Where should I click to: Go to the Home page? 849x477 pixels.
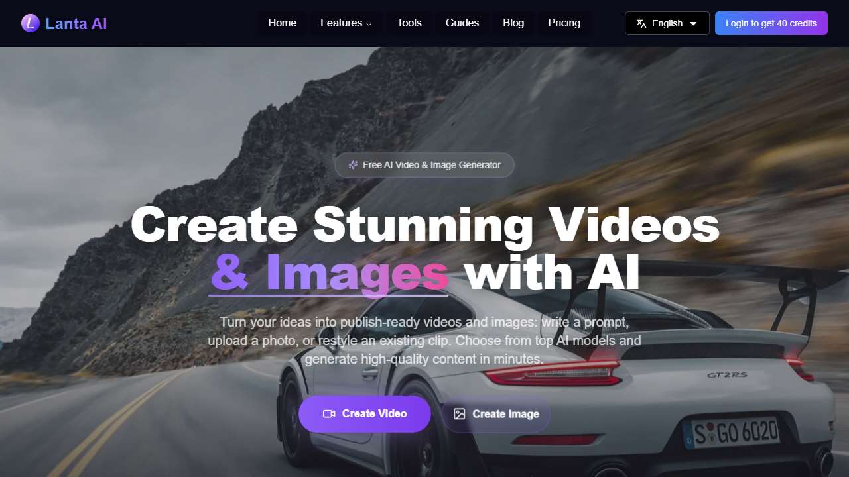[x=282, y=23]
